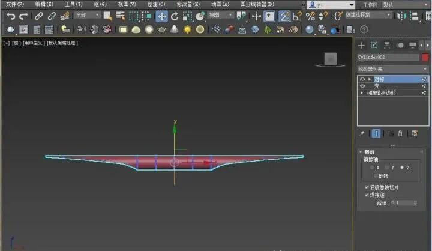Viewport: 432px width, 251px height.
Task: Activate Select and Scale tool
Action: click(x=187, y=17)
